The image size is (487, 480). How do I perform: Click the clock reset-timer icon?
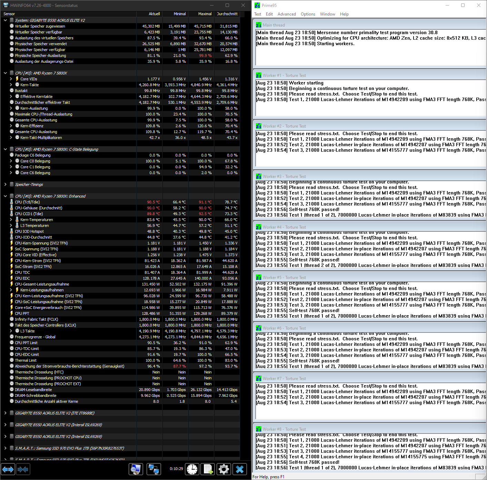pos(192,469)
